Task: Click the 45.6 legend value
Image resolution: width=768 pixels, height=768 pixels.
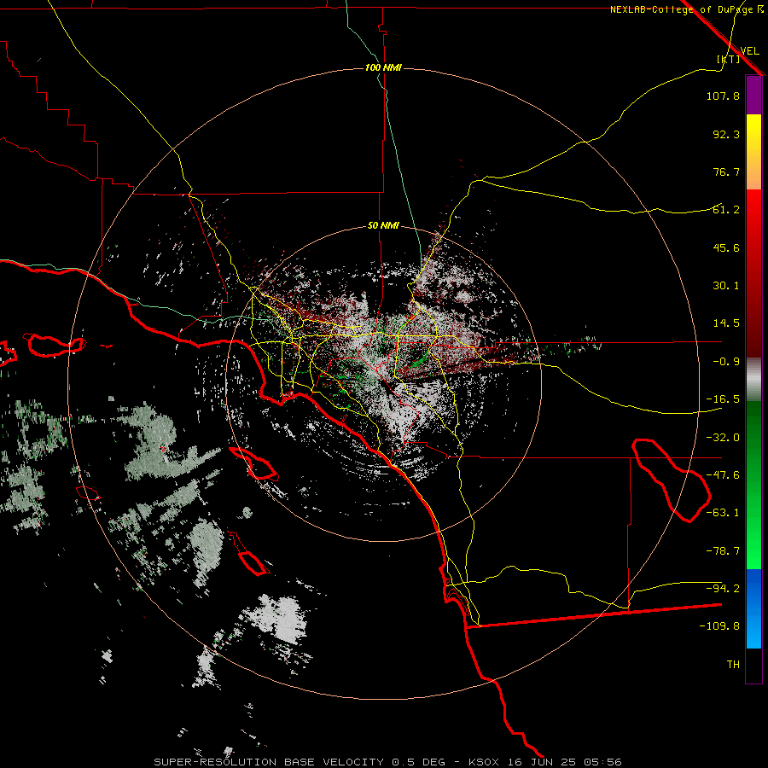Action: tap(726, 247)
